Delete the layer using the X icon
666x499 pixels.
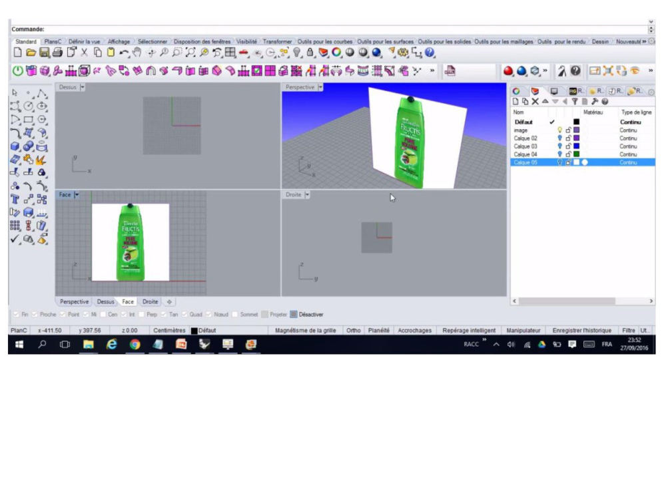click(535, 101)
